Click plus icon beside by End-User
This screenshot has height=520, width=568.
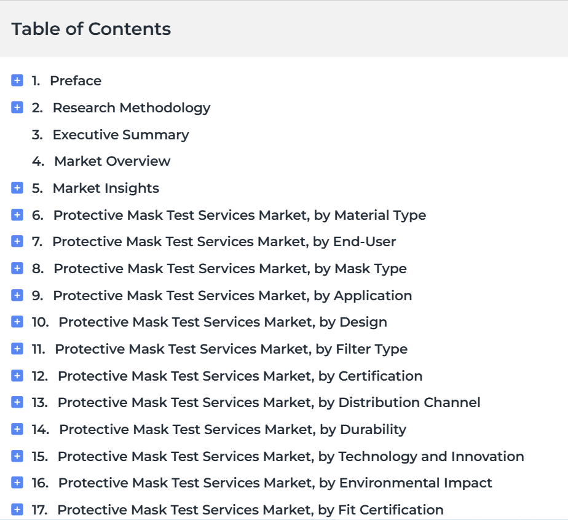click(17, 241)
